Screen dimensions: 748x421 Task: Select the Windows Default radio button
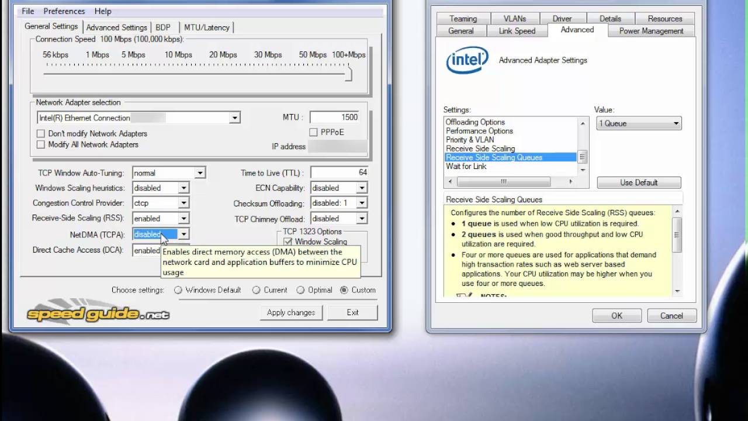[x=178, y=290]
